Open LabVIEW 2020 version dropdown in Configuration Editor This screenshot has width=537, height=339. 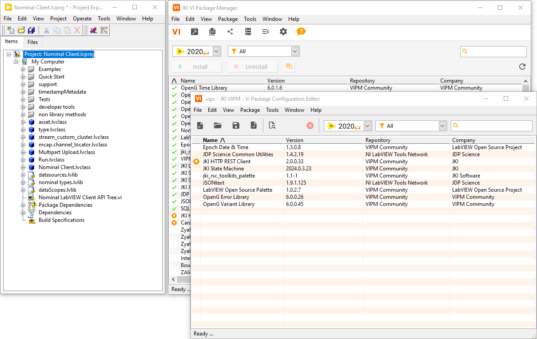coord(367,126)
